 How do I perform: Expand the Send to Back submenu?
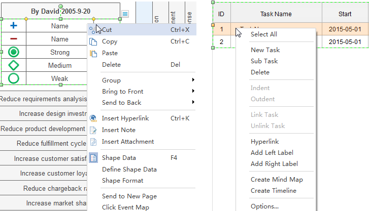click(x=193, y=103)
